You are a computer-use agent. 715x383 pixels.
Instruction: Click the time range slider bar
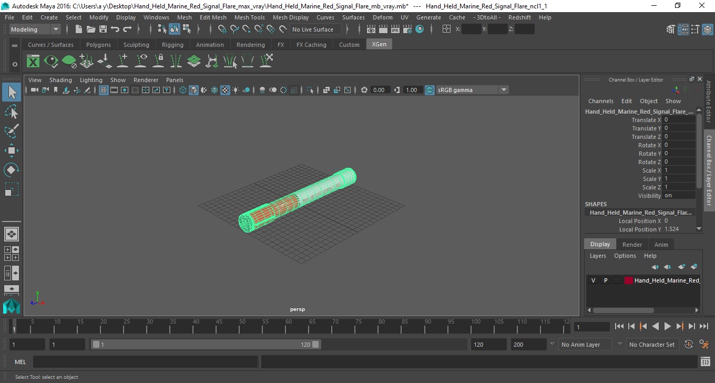coord(206,345)
